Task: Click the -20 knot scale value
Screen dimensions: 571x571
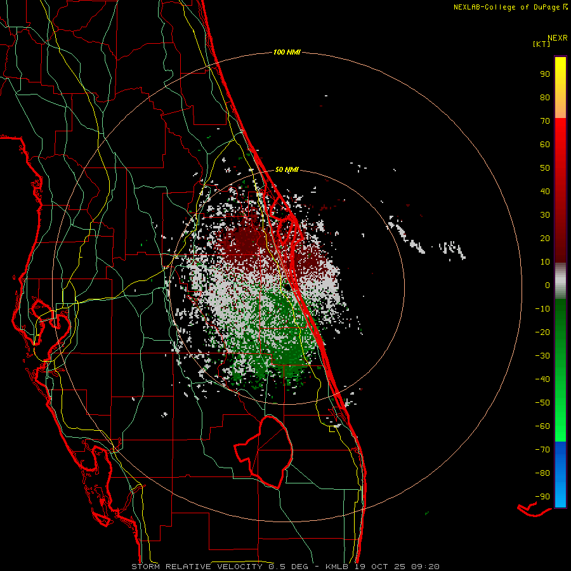Action: 542,332
